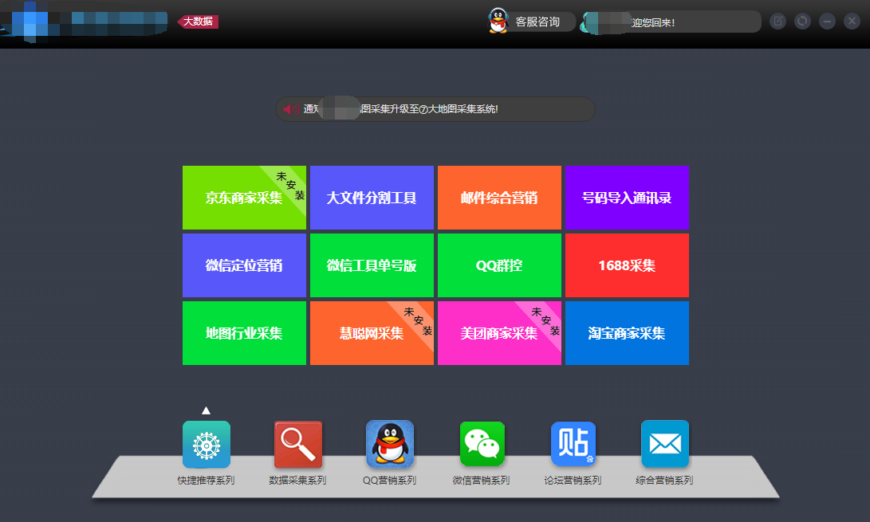Select the 微信营销系列 label
870x522 pixels.
point(481,481)
